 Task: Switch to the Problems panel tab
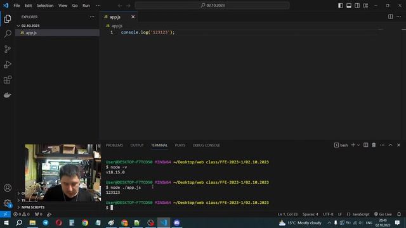(x=114, y=145)
